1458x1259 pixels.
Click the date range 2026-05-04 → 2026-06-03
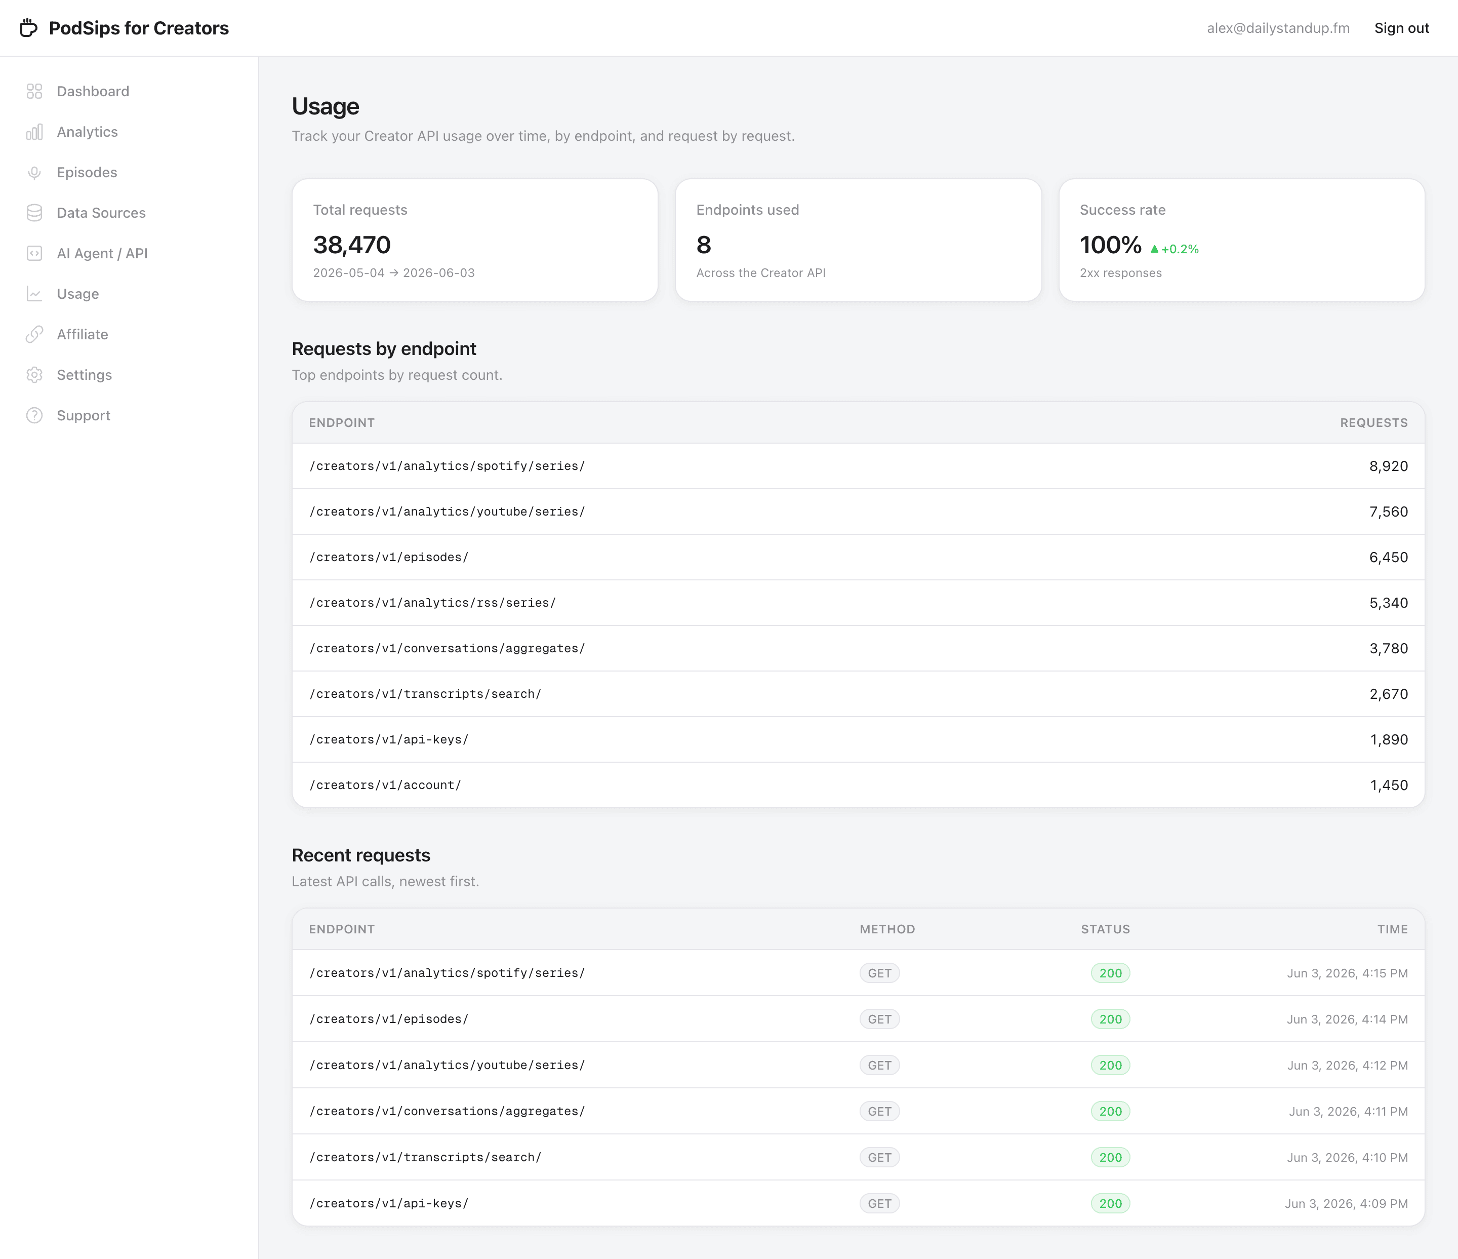pos(394,273)
